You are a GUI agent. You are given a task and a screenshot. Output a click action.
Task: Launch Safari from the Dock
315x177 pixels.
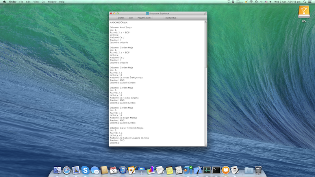[67, 170]
